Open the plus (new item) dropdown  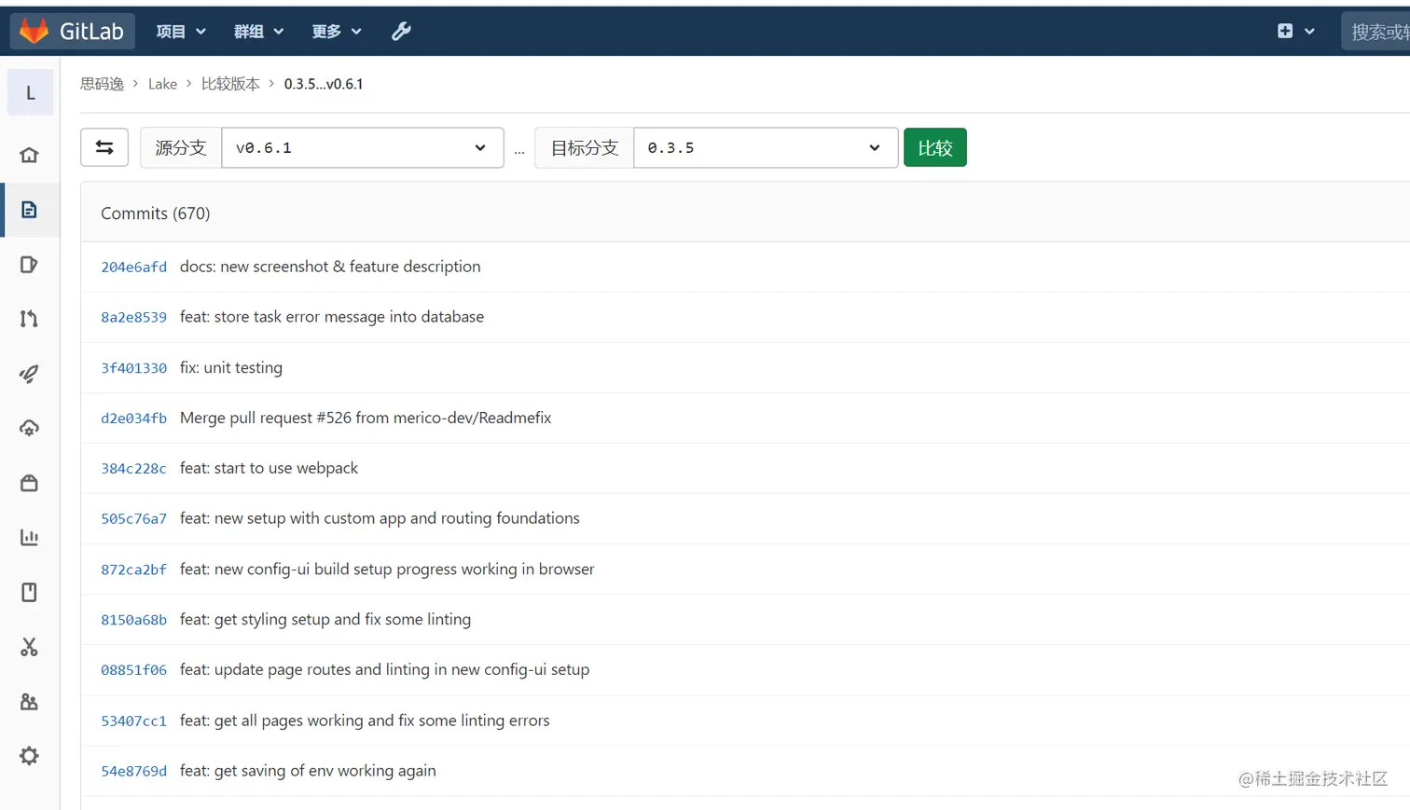1296,31
